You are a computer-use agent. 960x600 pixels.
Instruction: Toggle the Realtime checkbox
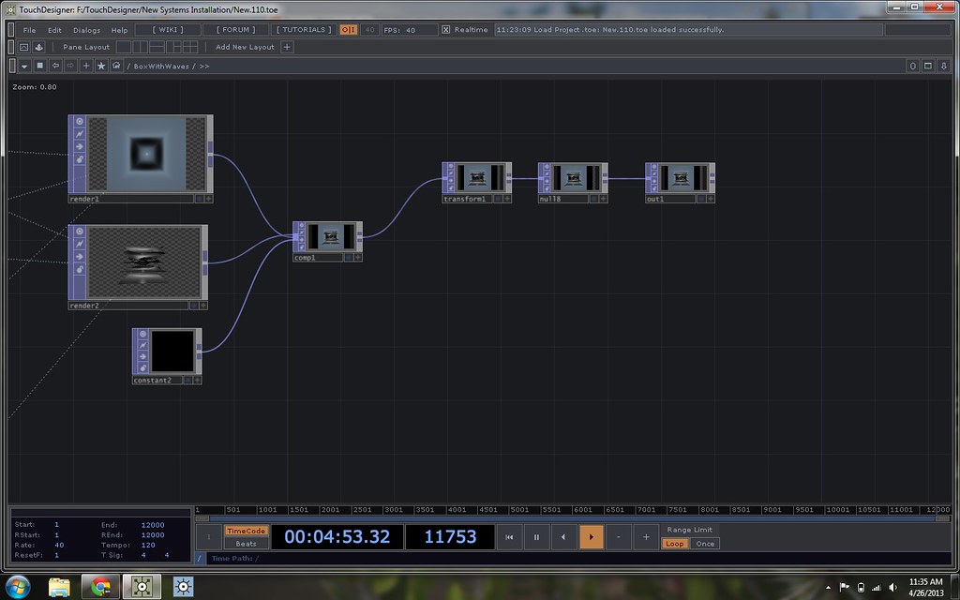446,30
